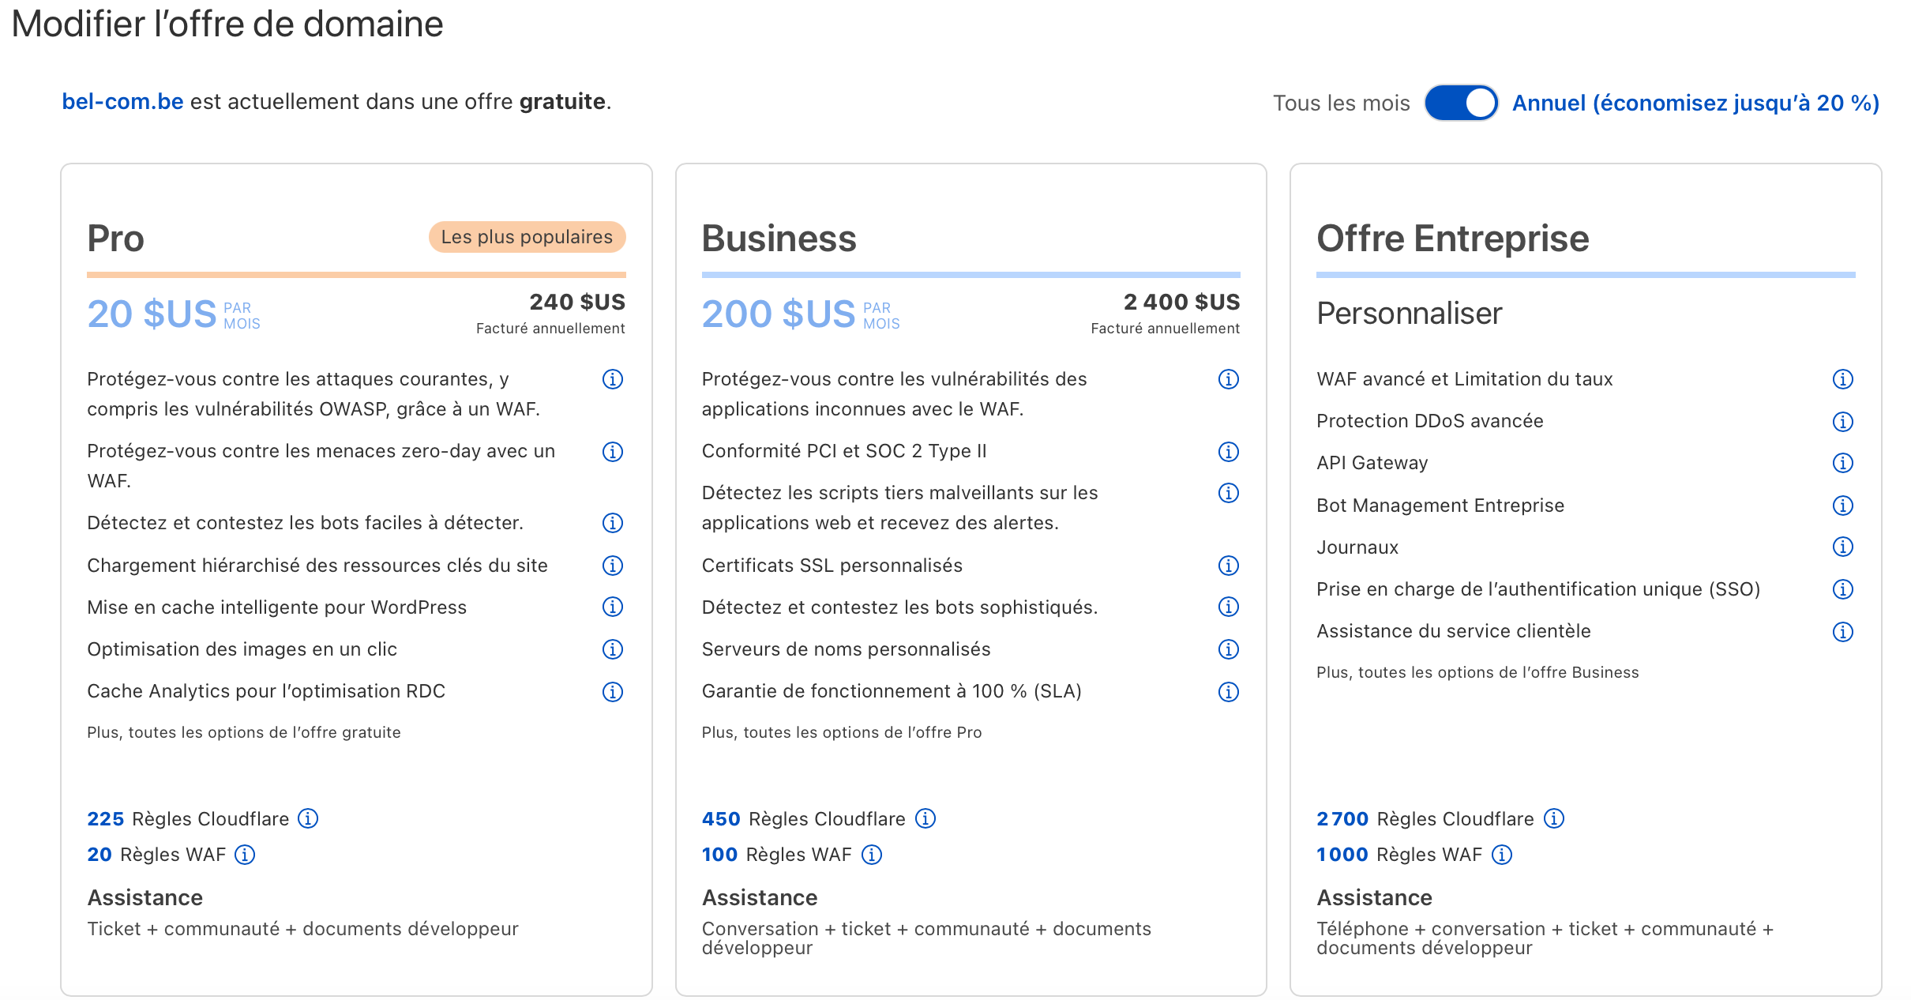Show info for Certificats SSL personnalisés

click(1228, 566)
